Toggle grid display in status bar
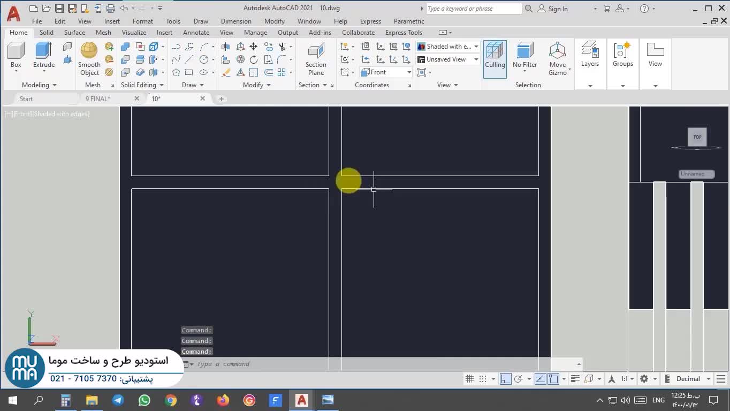The height and width of the screenshot is (411, 730). coord(469,379)
